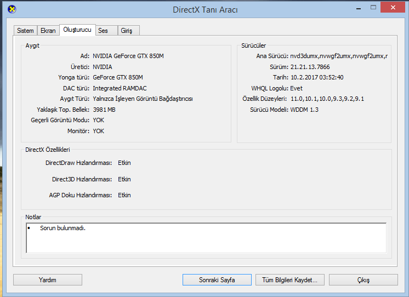409x297 pixels.
Task: Open the Giriş tab
Action: click(128, 31)
